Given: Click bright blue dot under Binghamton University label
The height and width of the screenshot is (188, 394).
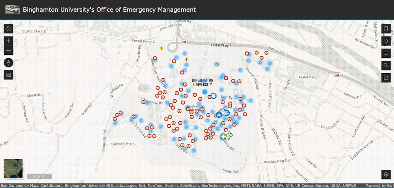Looking at the screenshot, I should (x=204, y=92).
